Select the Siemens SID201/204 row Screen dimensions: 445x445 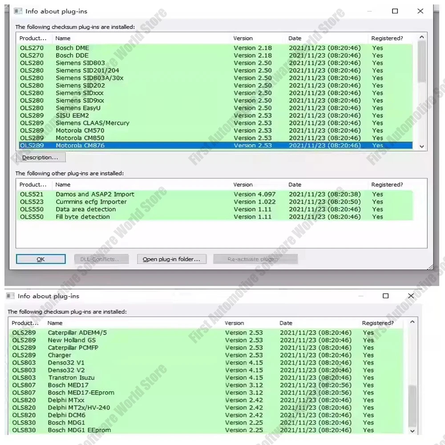point(216,70)
